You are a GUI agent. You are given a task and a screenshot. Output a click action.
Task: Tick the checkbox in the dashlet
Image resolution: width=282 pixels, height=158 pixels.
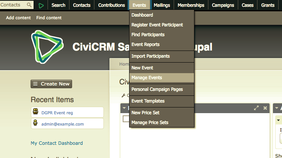(x=126, y=119)
